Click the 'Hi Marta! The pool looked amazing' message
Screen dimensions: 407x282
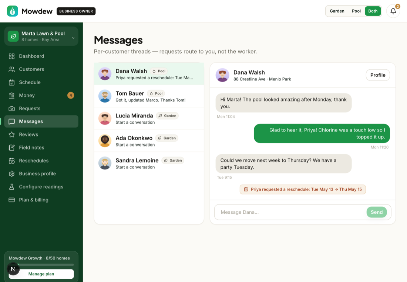[283, 103]
